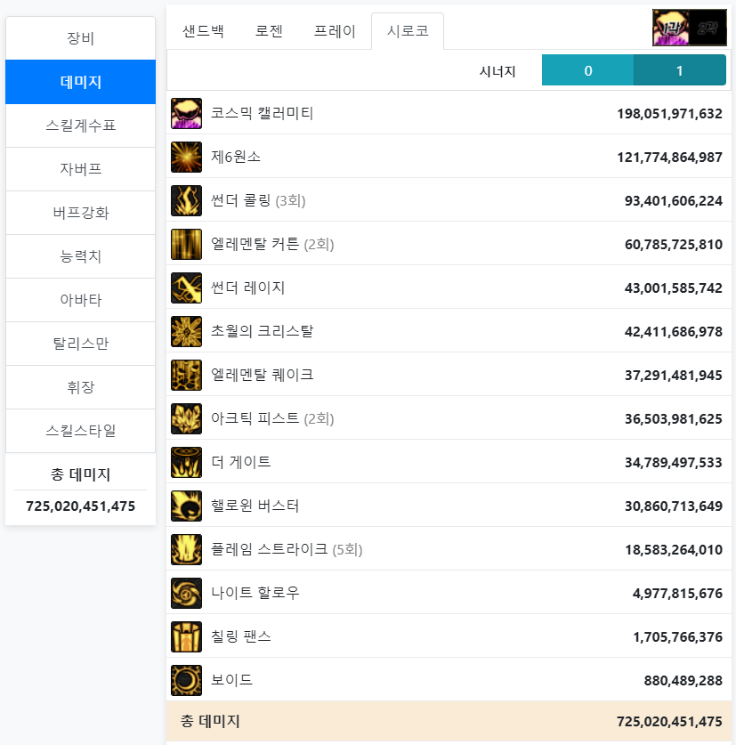The image size is (736, 745).
Task: Click the 플레임 스트라이크 skill icon
Action: click(x=186, y=550)
